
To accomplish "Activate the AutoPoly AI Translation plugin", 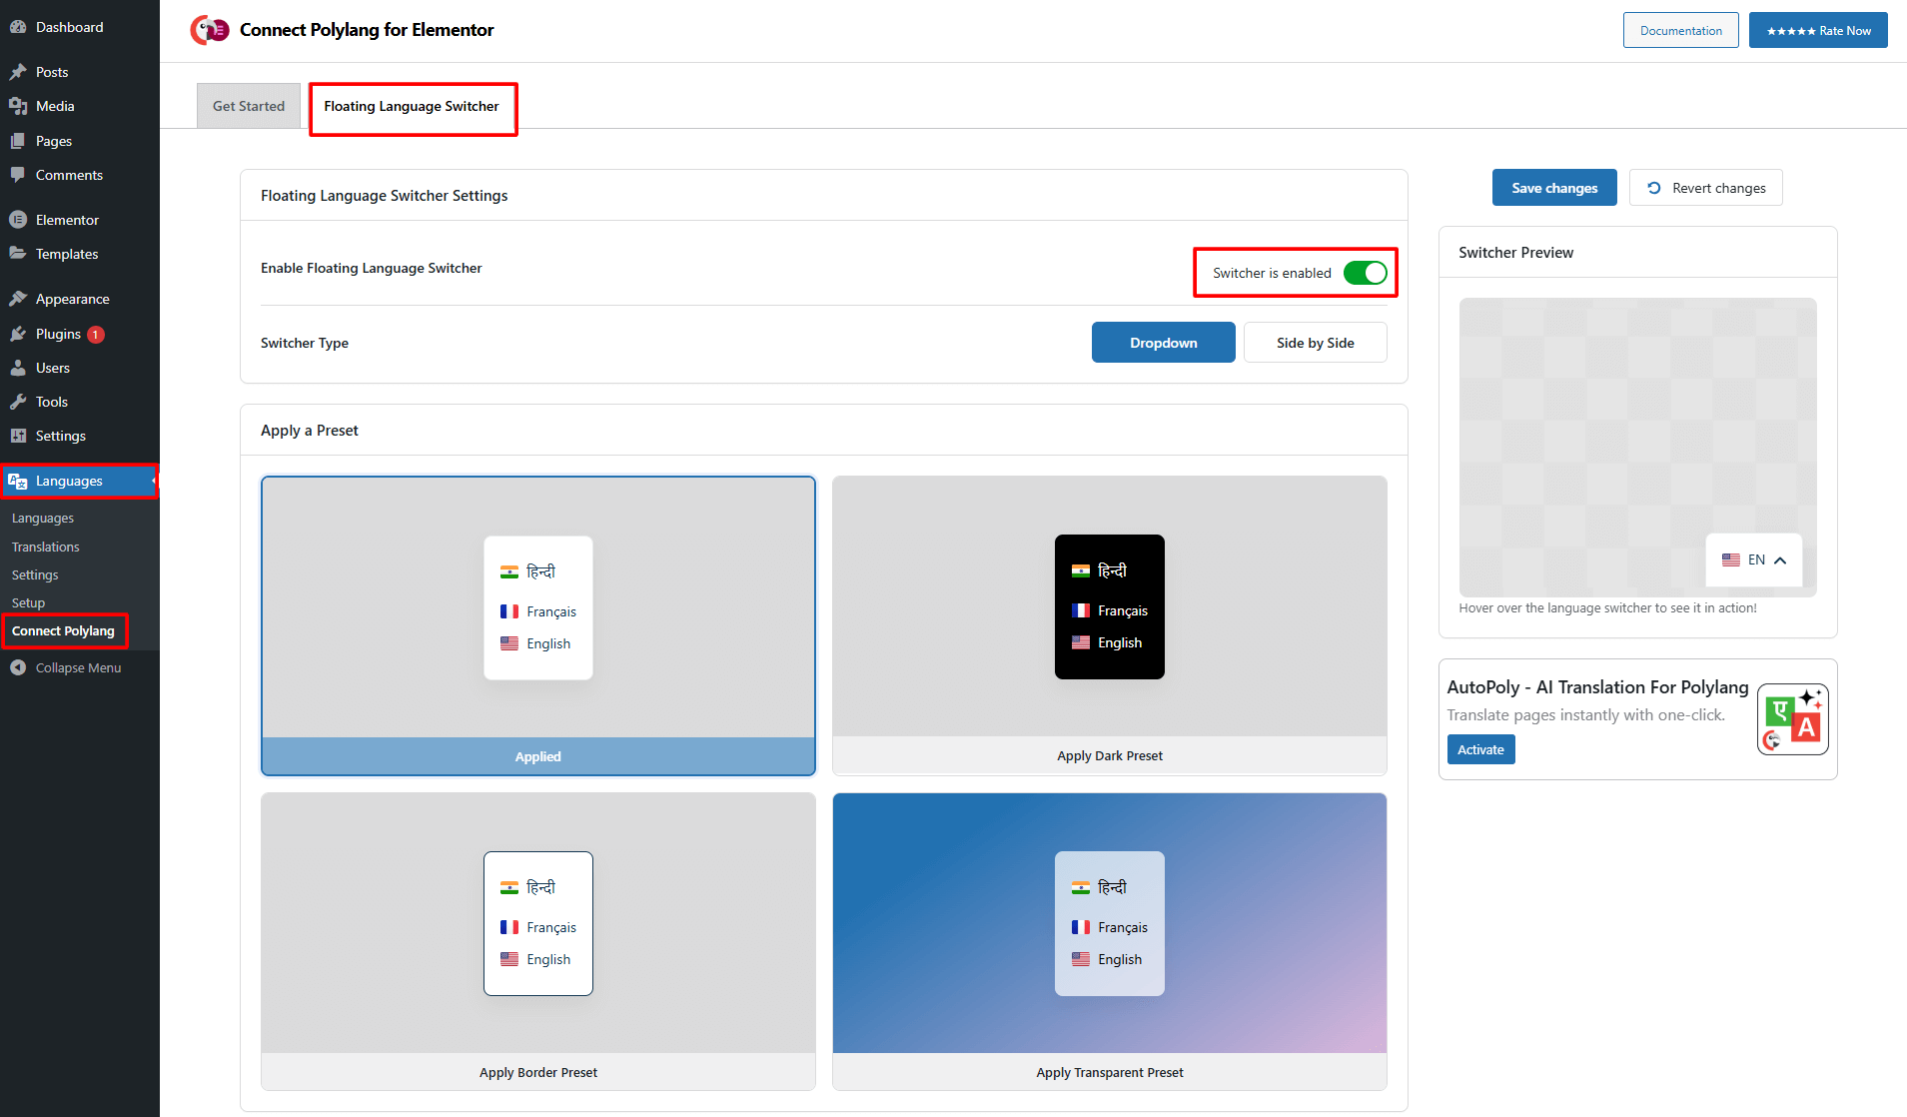I will click(x=1480, y=749).
